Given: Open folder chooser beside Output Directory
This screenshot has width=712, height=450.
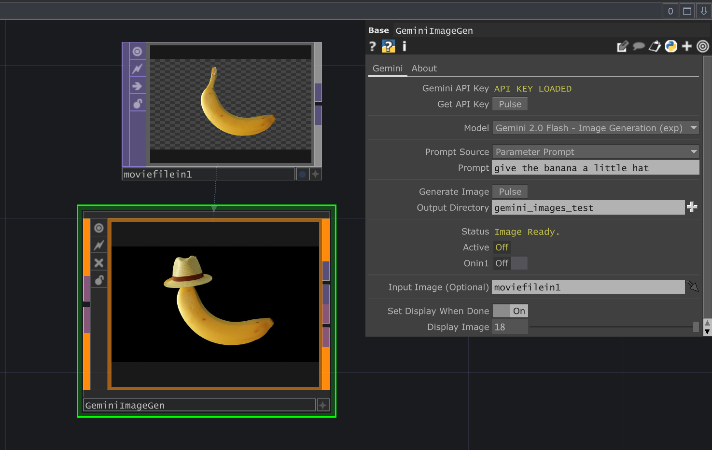Looking at the screenshot, I should (692, 207).
